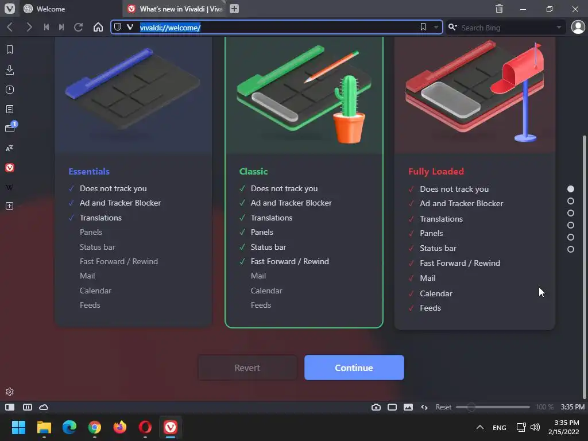The height and width of the screenshot is (441, 588).
Task: Launch Firefox from taskbar
Action: click(120, 427)
